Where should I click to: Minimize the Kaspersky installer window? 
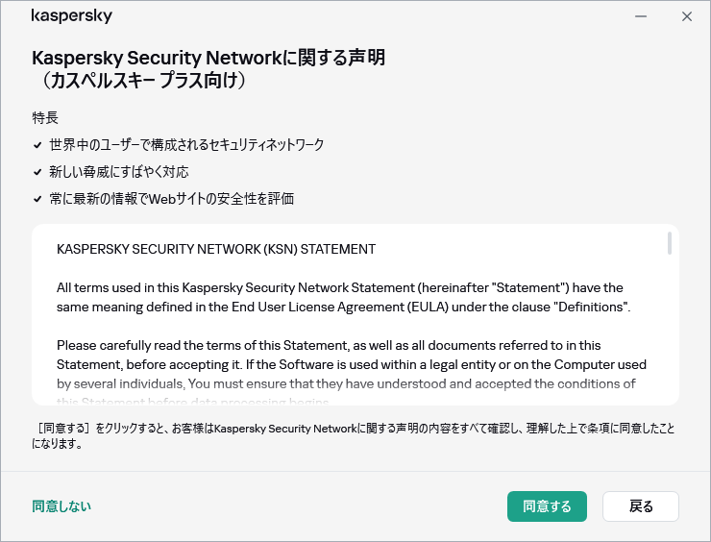639,16
